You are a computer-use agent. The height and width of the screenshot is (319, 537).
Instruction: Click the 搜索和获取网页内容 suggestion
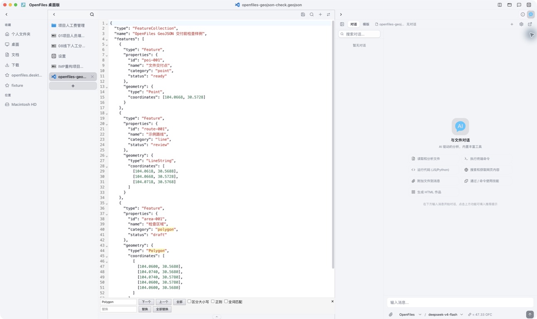482,170
